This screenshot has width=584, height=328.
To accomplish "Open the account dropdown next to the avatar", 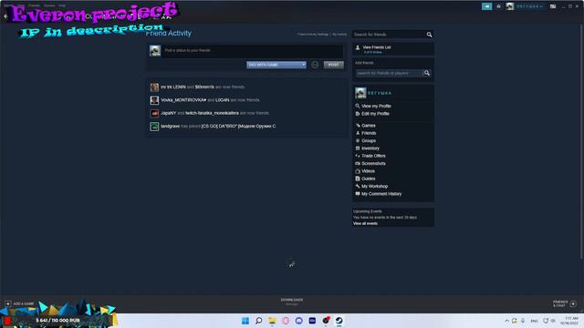I will click(x=529, y=6).
